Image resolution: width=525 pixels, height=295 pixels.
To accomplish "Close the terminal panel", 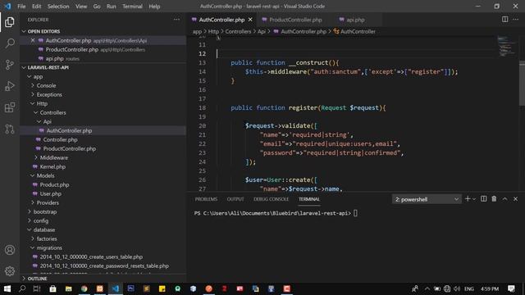I will (515, 199).
